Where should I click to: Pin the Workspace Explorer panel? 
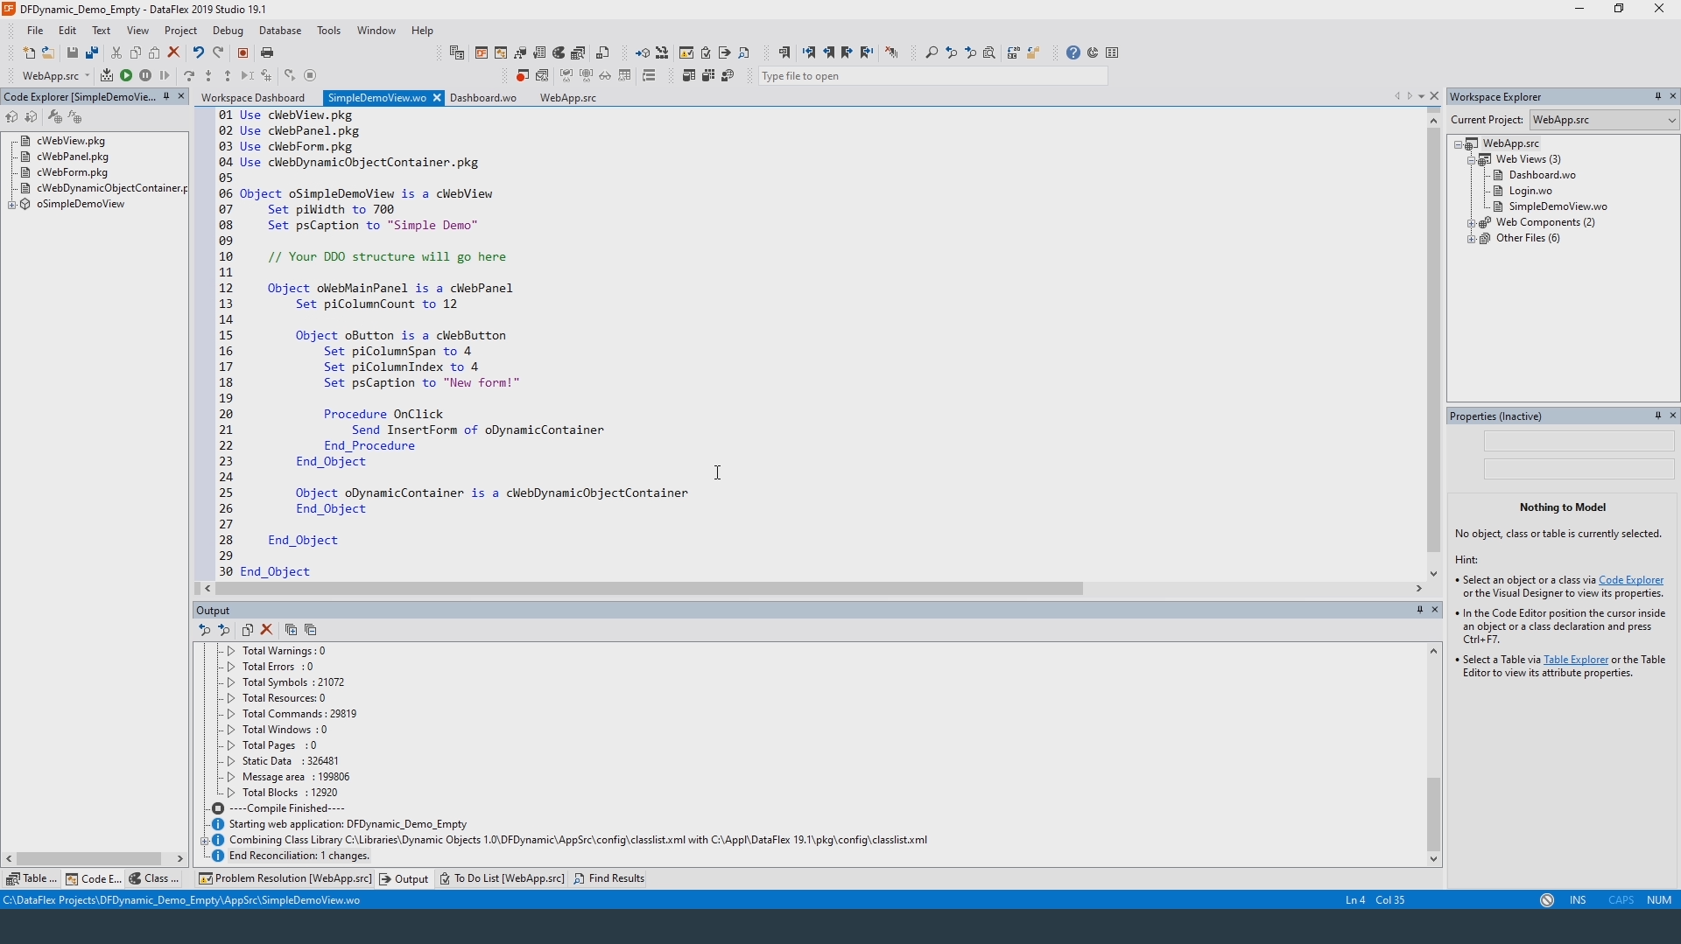point(1657,97)
